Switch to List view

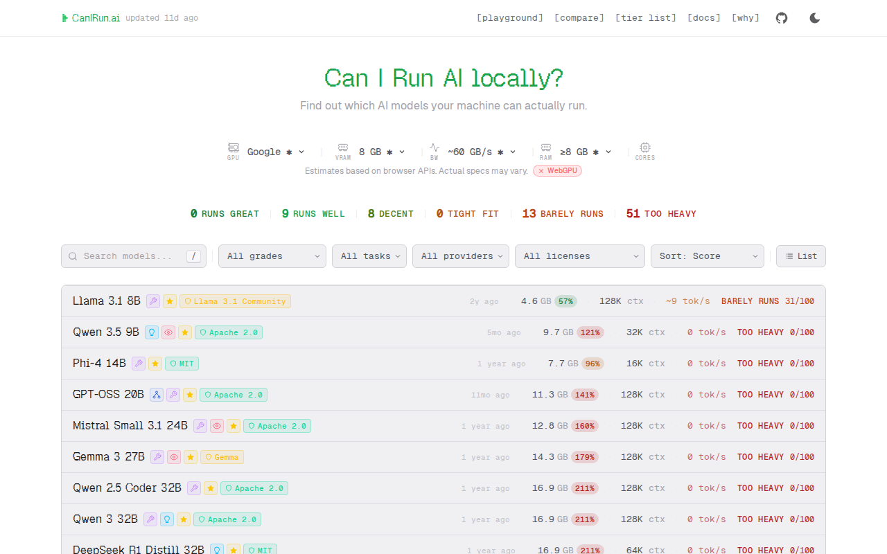(x=801, y=256)
